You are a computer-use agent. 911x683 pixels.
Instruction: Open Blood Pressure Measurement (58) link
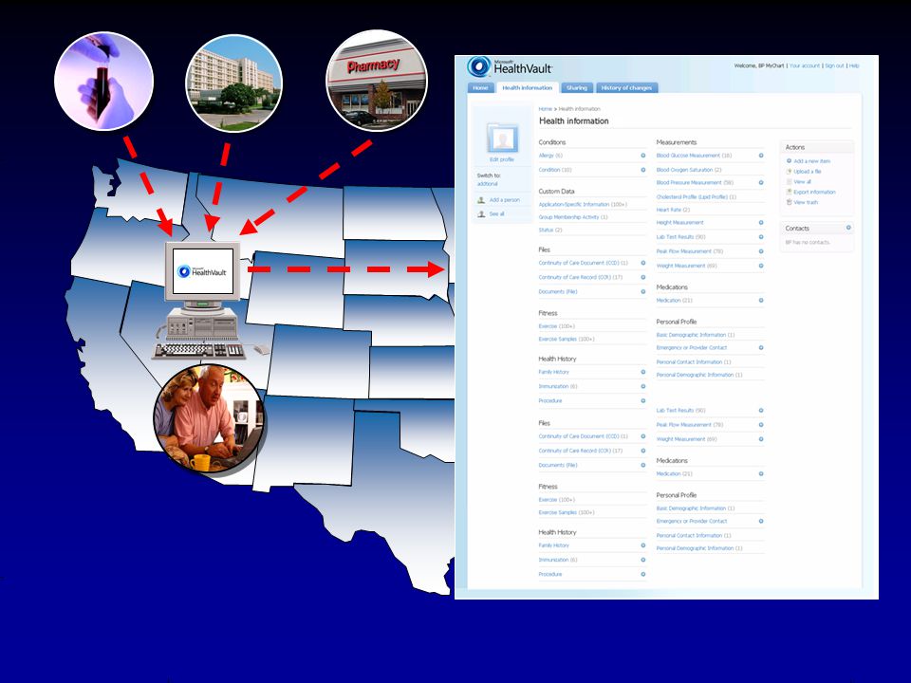pos(695,182)
